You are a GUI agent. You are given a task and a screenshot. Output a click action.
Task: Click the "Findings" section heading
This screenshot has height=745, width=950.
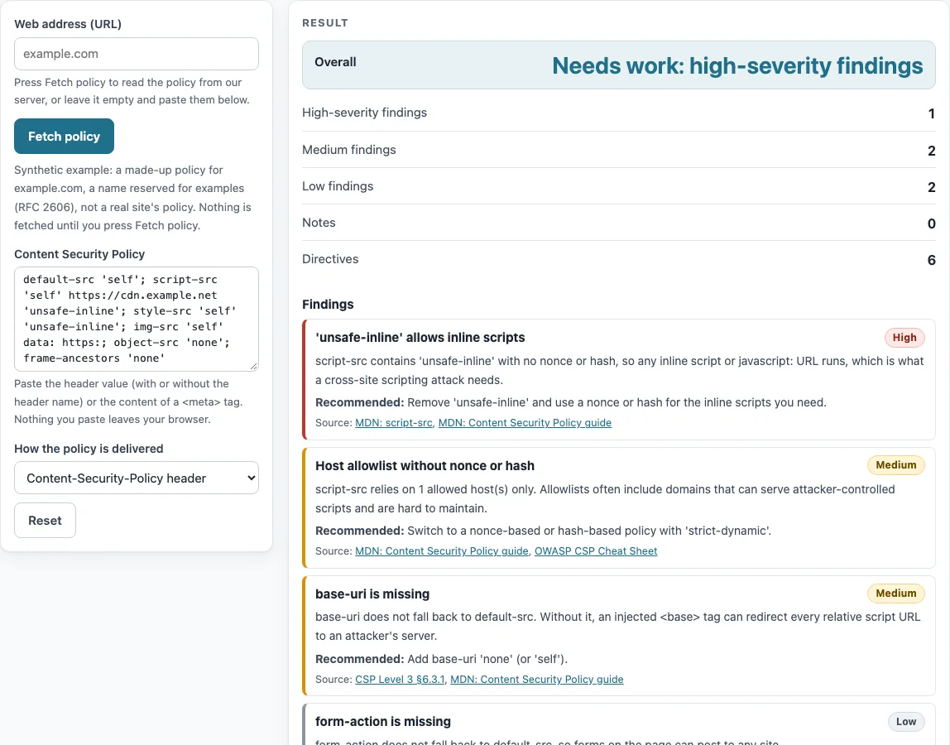pyautogui.click(x=328, y=305)
